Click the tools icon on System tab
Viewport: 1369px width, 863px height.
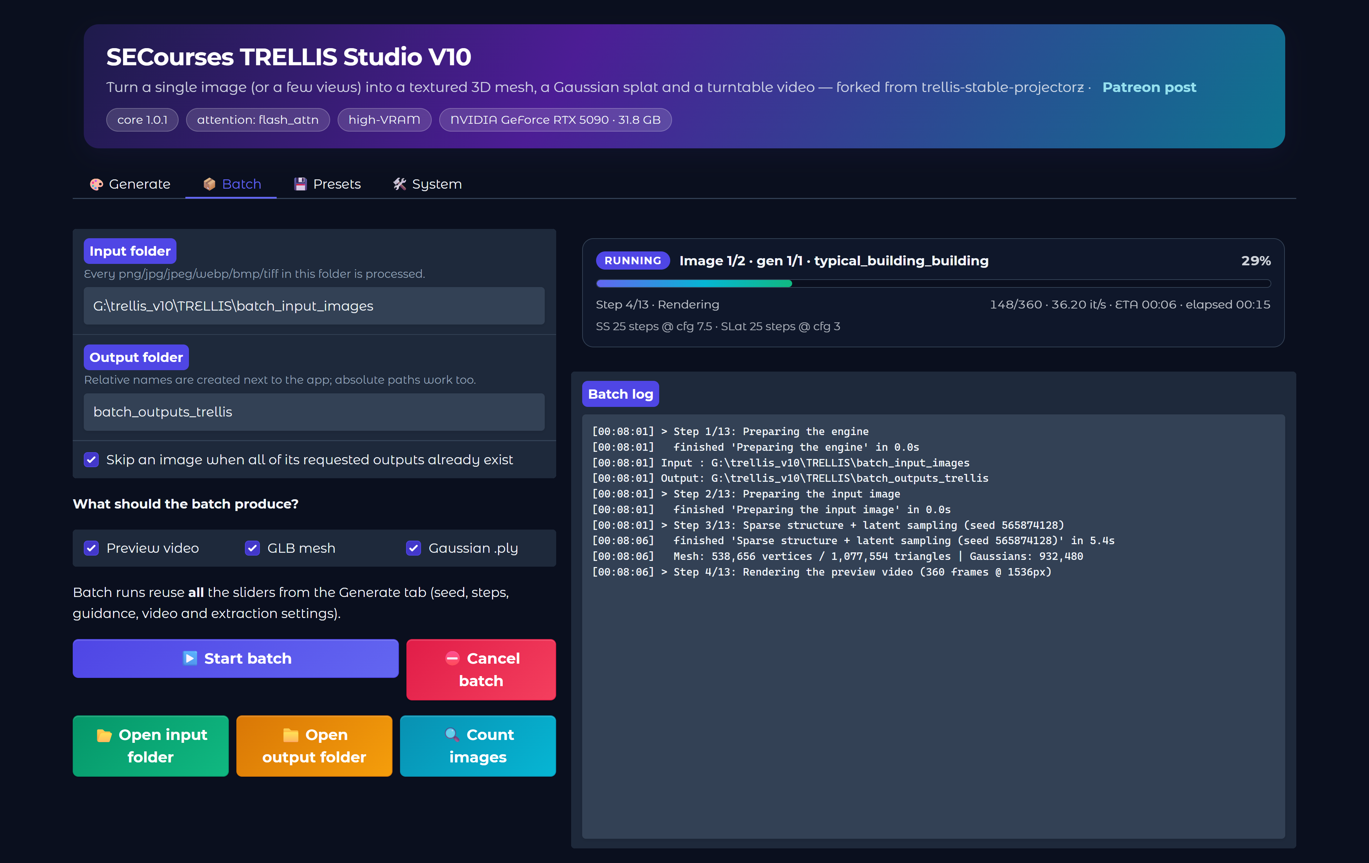click(400, 184)
